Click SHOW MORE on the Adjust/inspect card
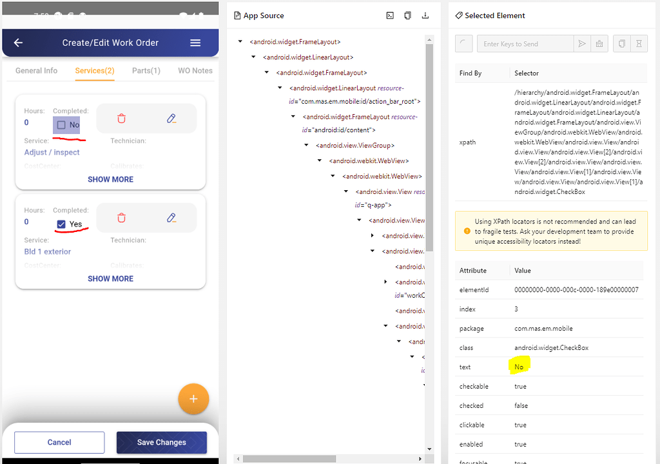Viewport: 660px width, 464px height. pyautogui.click(x=110, y=179)
